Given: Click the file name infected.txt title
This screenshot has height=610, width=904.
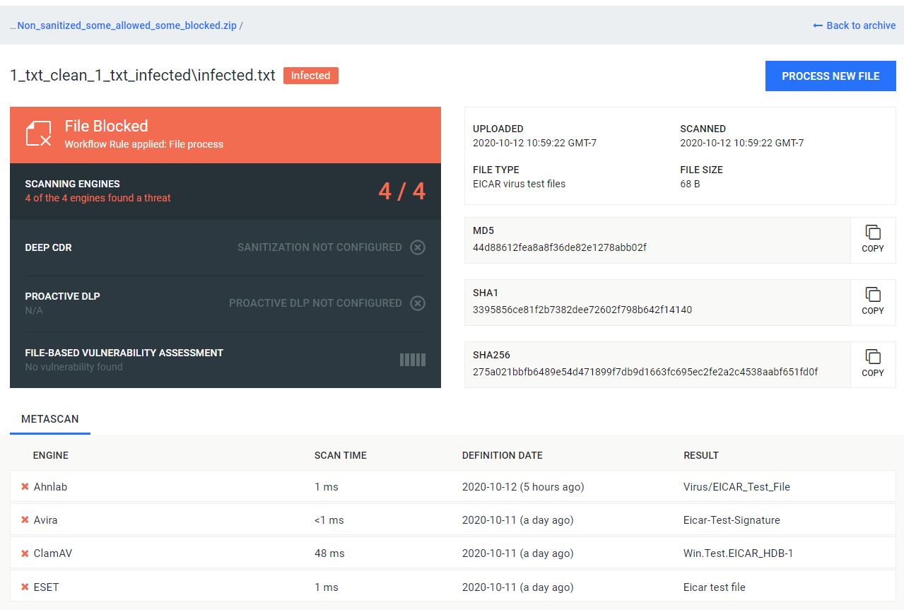Looking at the screenshot, I should tap(143, 76).
